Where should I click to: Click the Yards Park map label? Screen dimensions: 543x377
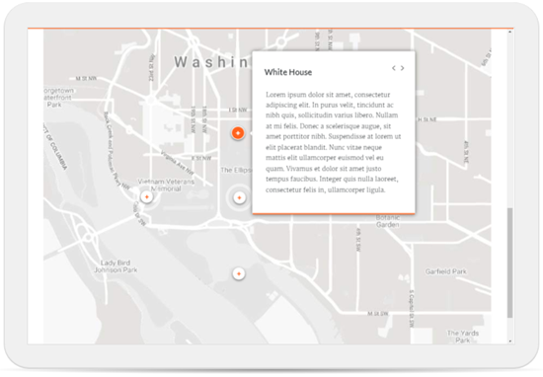coord(463,337)
